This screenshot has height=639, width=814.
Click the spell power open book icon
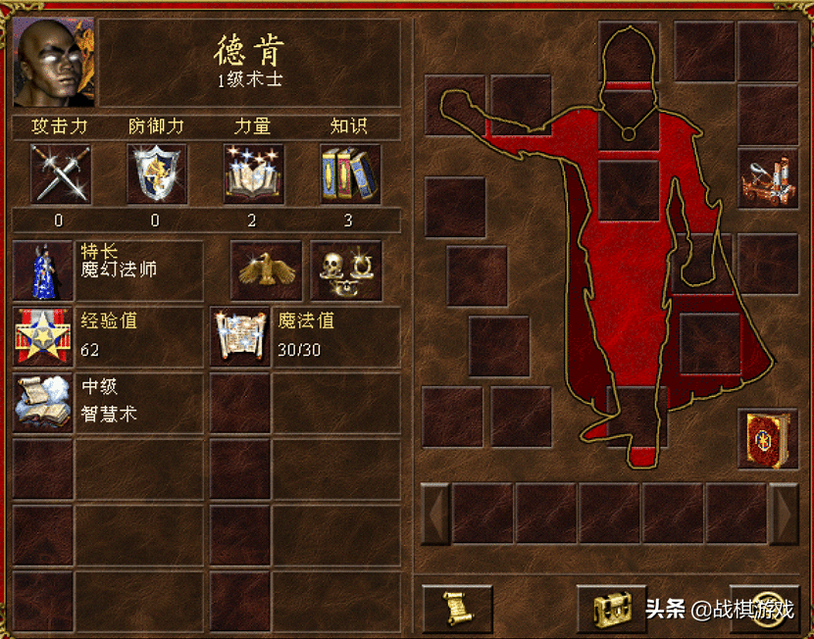[254, 173]
